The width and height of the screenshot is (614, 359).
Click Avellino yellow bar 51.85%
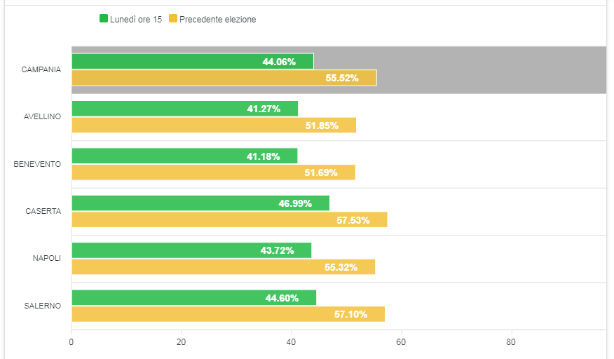tap(214, 126)
